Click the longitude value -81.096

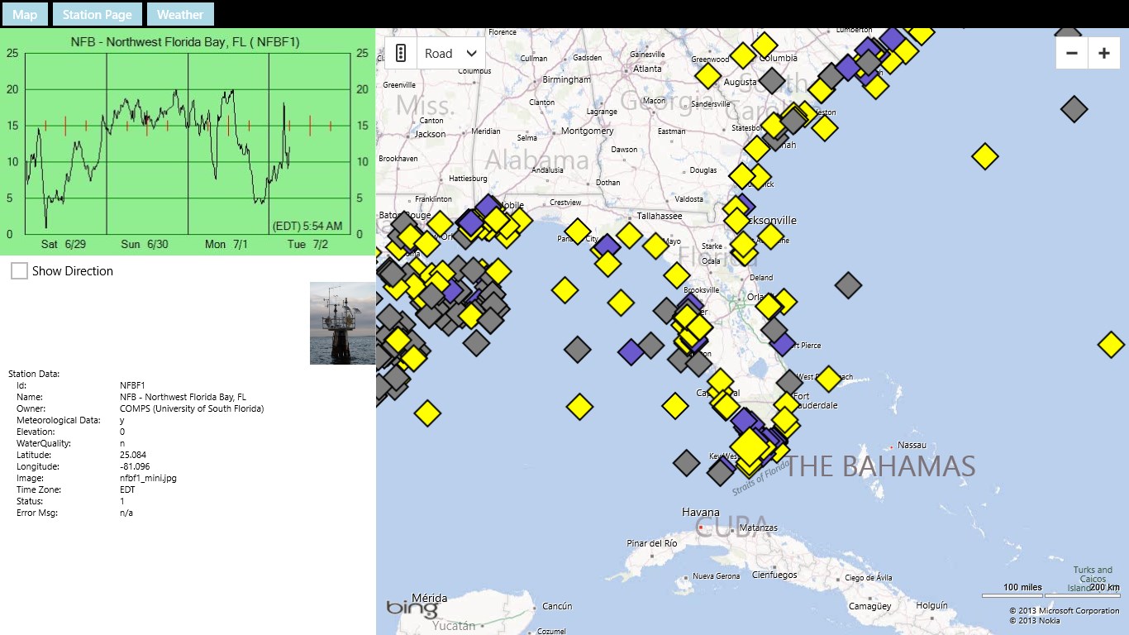point(133,466)
